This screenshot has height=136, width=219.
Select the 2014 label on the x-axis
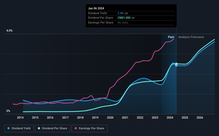coord(20,118)
